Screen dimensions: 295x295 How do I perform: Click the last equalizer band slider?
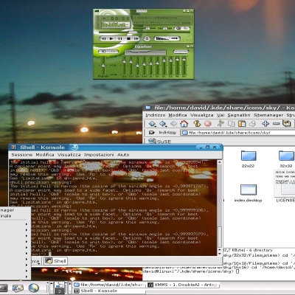click(184, 66)
